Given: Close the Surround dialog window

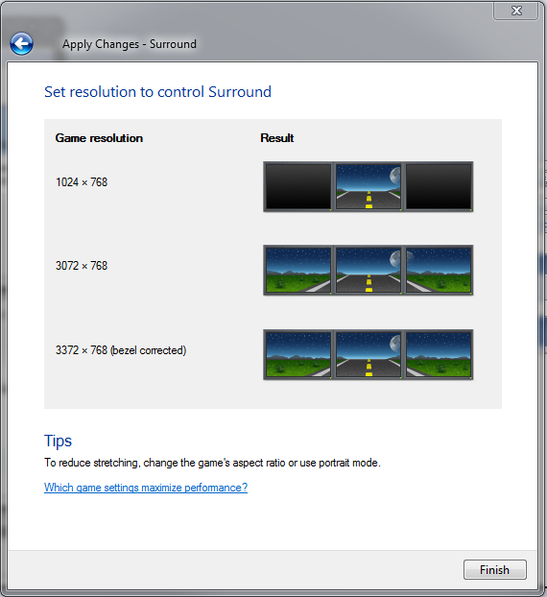Looking at the screenshot, I should pos(515,11).
